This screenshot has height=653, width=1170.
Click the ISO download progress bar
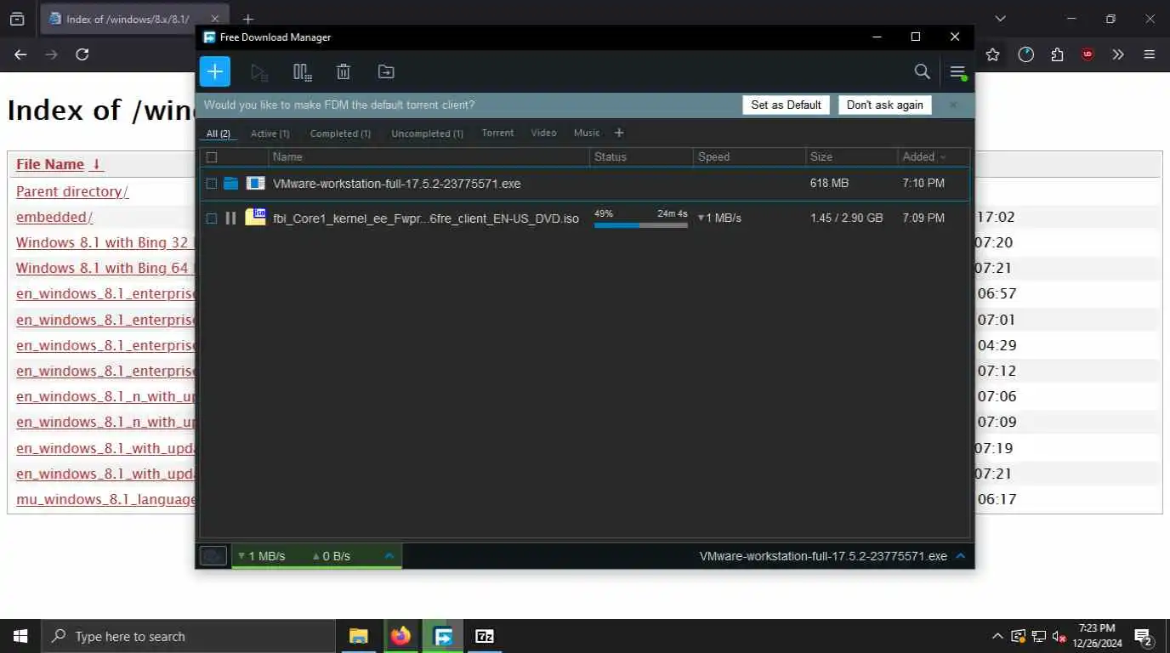pyautogui.click(x=640, y=225)
